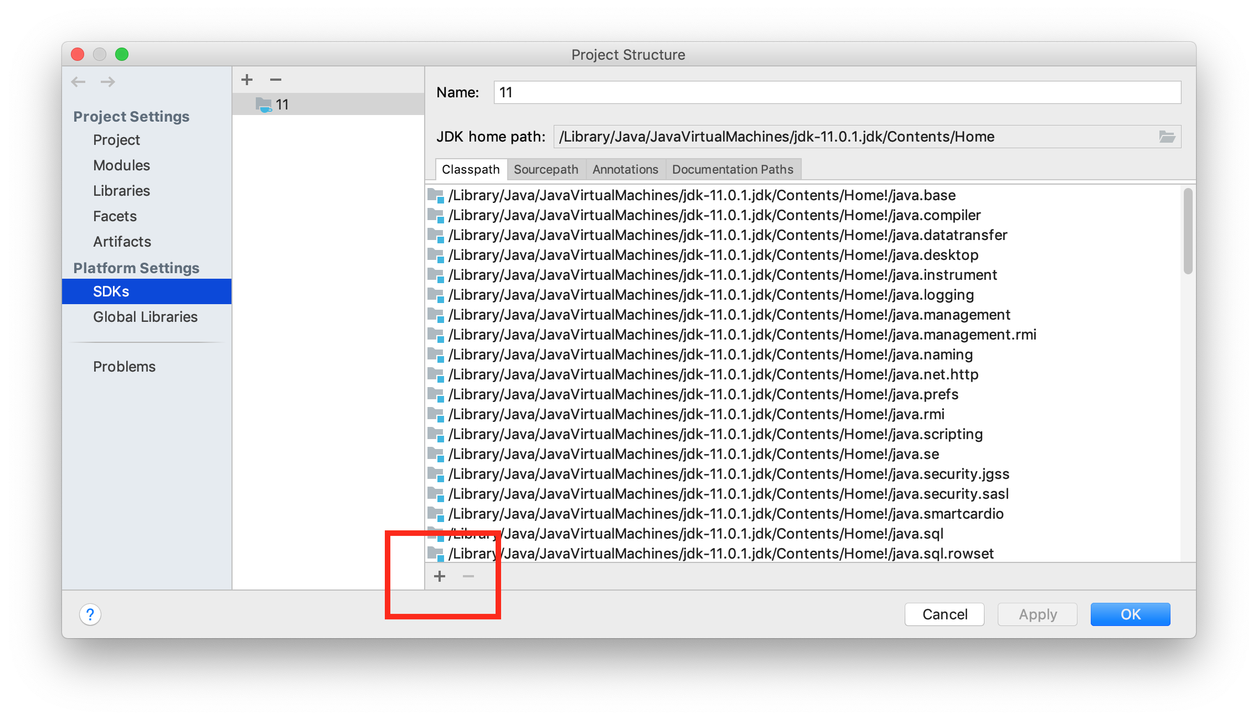Click the remove SDK icon at top
This screenshot has height=720, width=1258.
276,80
